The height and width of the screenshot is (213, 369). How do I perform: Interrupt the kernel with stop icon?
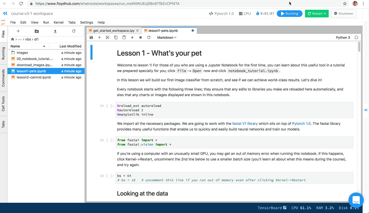coord(141,37)
